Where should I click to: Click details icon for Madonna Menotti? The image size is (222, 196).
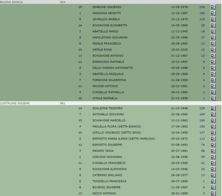[213, 13]
